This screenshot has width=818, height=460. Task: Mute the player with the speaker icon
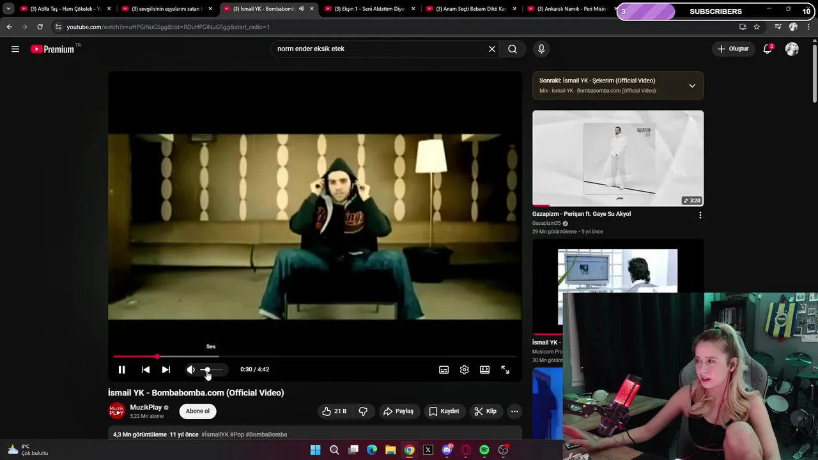(x=190, y=370)
